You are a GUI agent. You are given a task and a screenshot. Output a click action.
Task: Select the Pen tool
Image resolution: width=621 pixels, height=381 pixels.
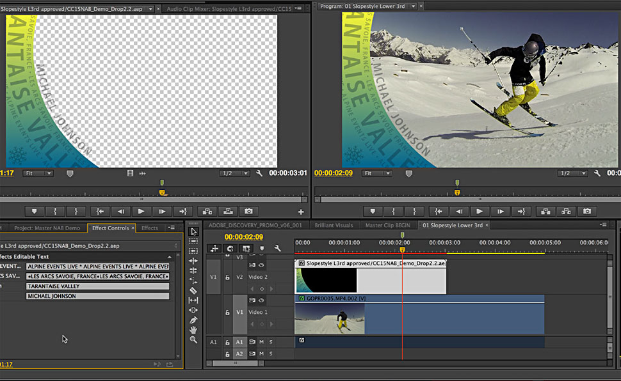tap(194, 320)
